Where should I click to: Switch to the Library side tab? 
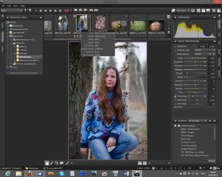(2, 25)
